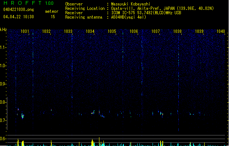Click the 'meteor' label

pos(52,11)
